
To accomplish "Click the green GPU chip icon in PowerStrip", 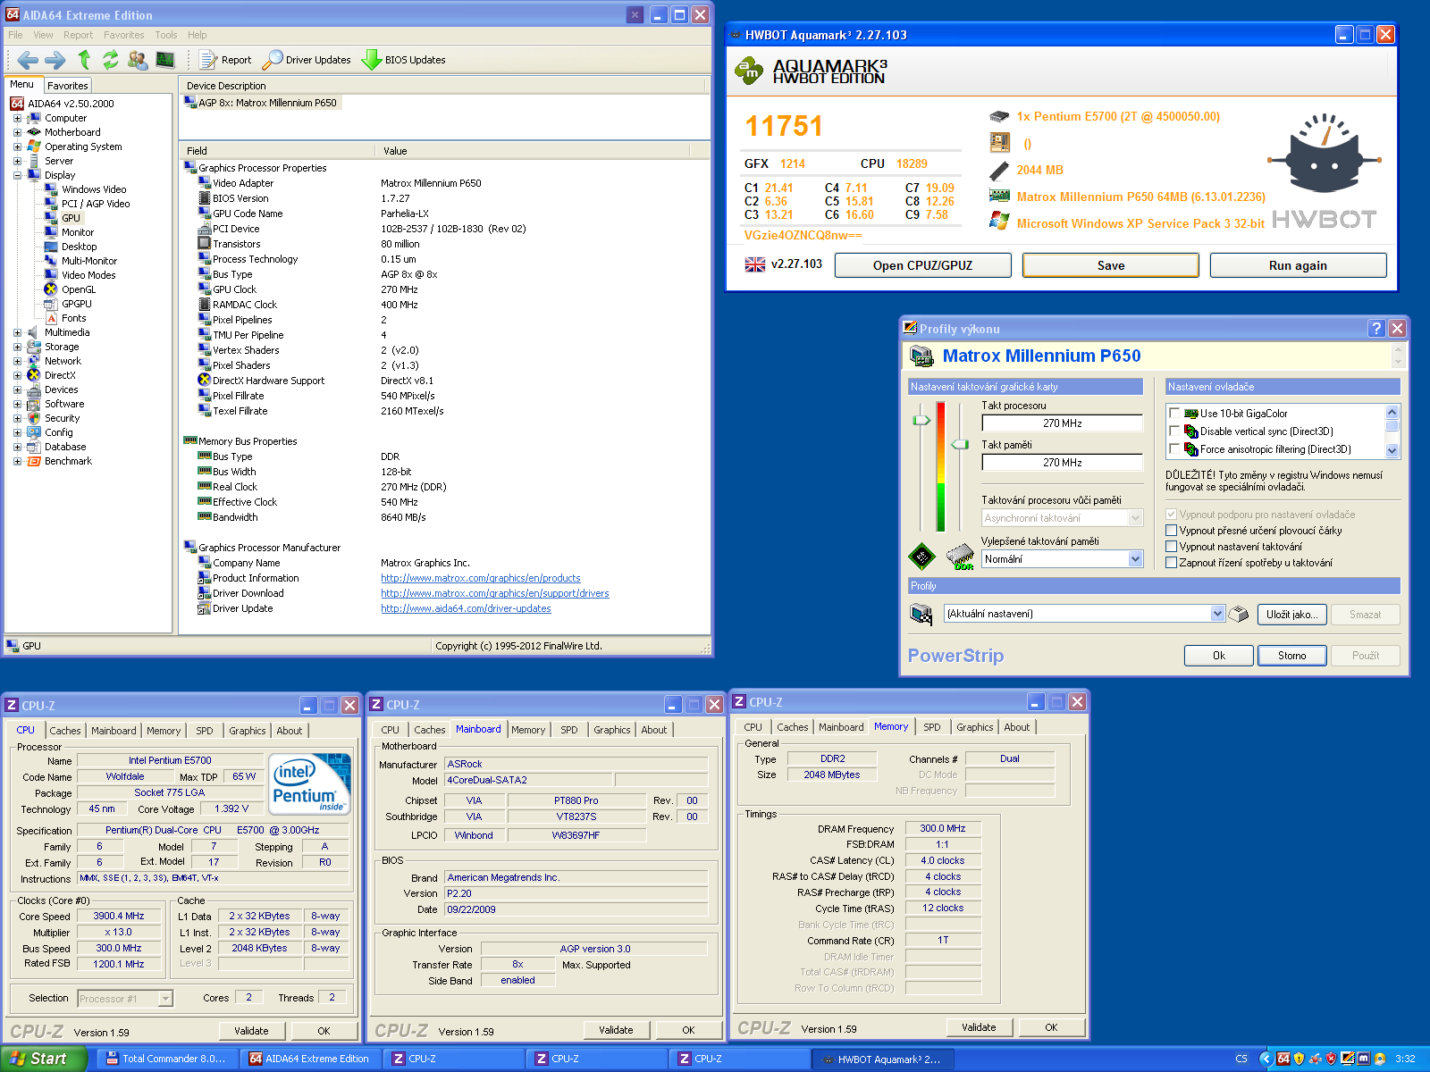I will pyautogui.click(x=921, y=557).
